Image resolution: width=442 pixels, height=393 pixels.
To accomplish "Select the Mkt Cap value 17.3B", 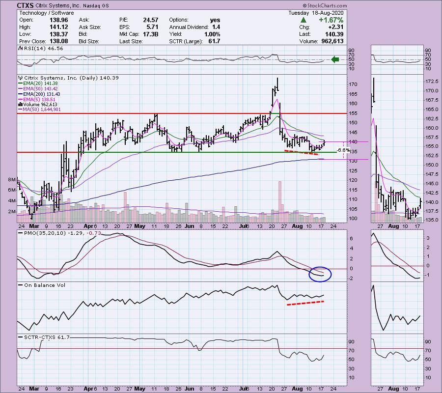I will point(151,34).
